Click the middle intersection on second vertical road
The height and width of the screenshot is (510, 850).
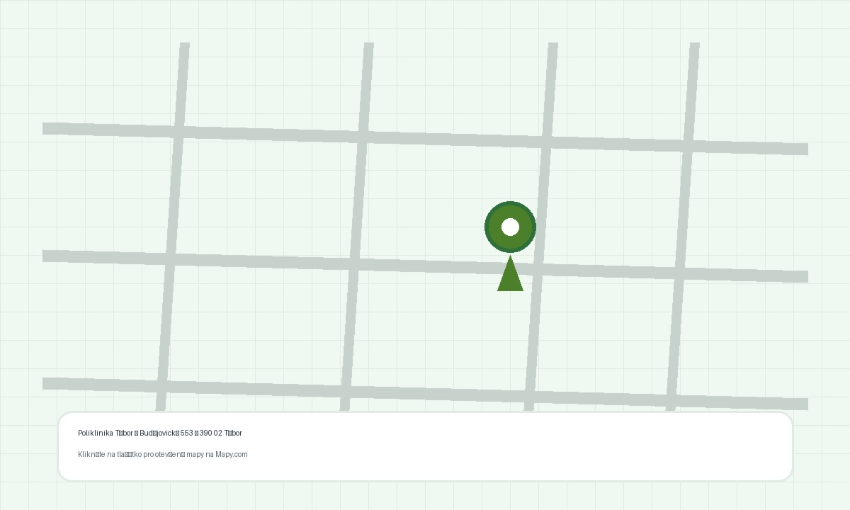click(354, 264)
